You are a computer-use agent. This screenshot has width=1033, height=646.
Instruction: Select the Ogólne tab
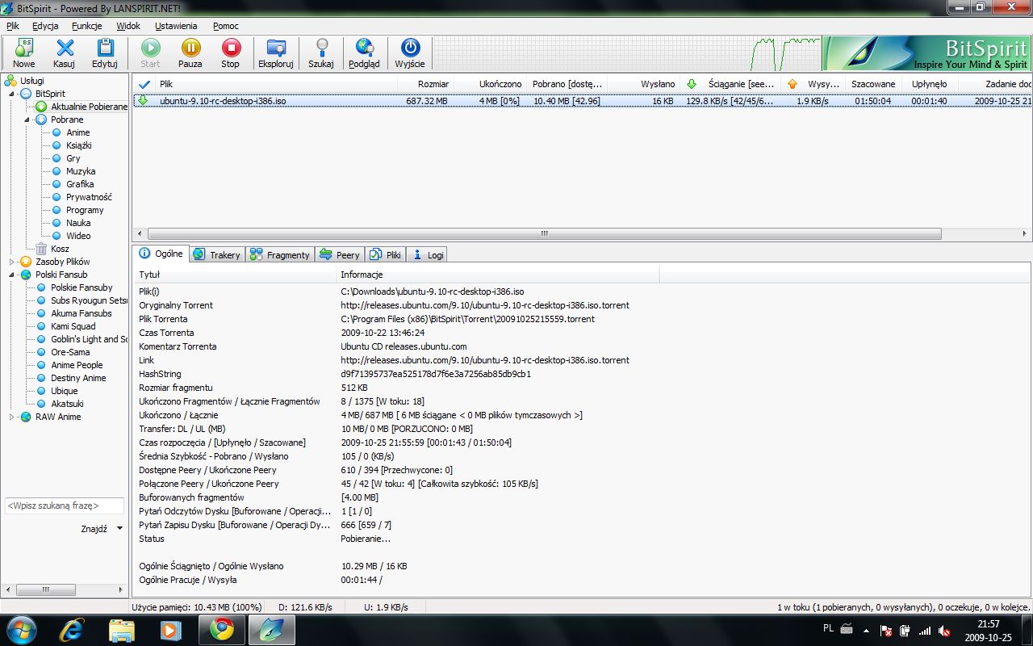coord(161,254)
